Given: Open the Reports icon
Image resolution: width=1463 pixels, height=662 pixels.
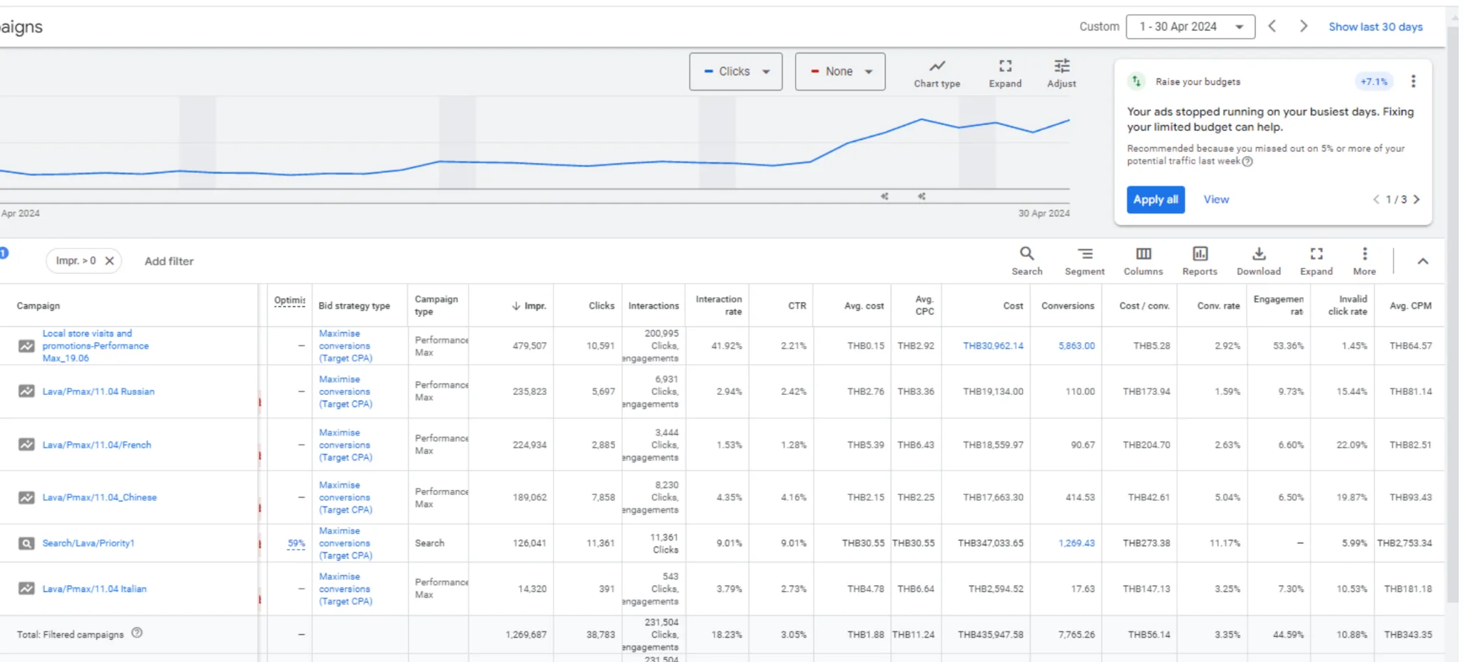Looking at the screenshot, I should (1199, 254).
